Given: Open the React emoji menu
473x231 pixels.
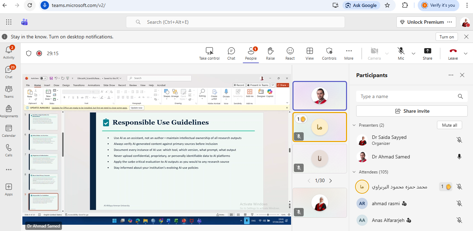Looking at the screenshot, I should click(x=290, y=53).
